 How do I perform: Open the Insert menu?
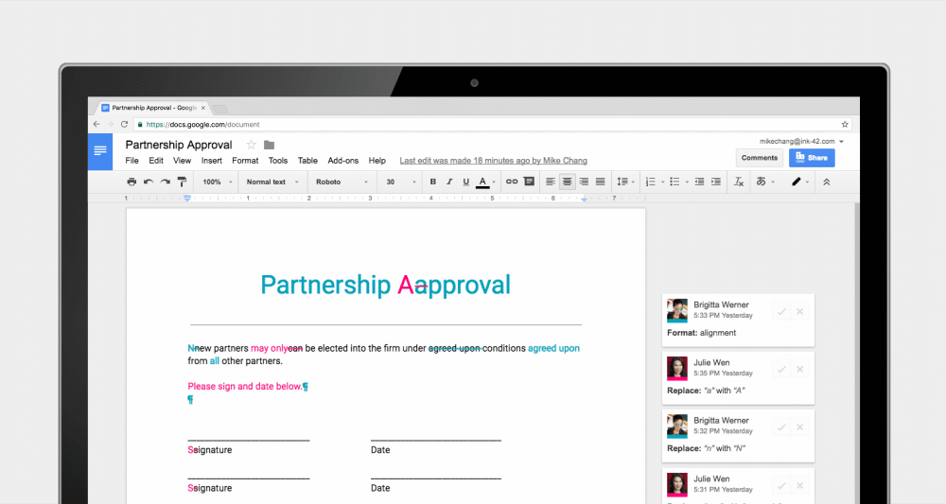(212, 161)
